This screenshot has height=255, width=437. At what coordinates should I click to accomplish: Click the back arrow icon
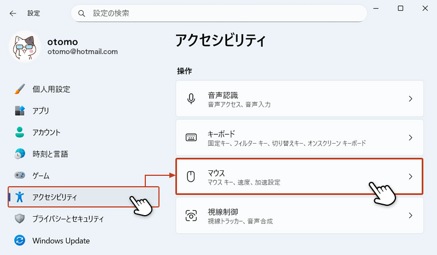13,13
